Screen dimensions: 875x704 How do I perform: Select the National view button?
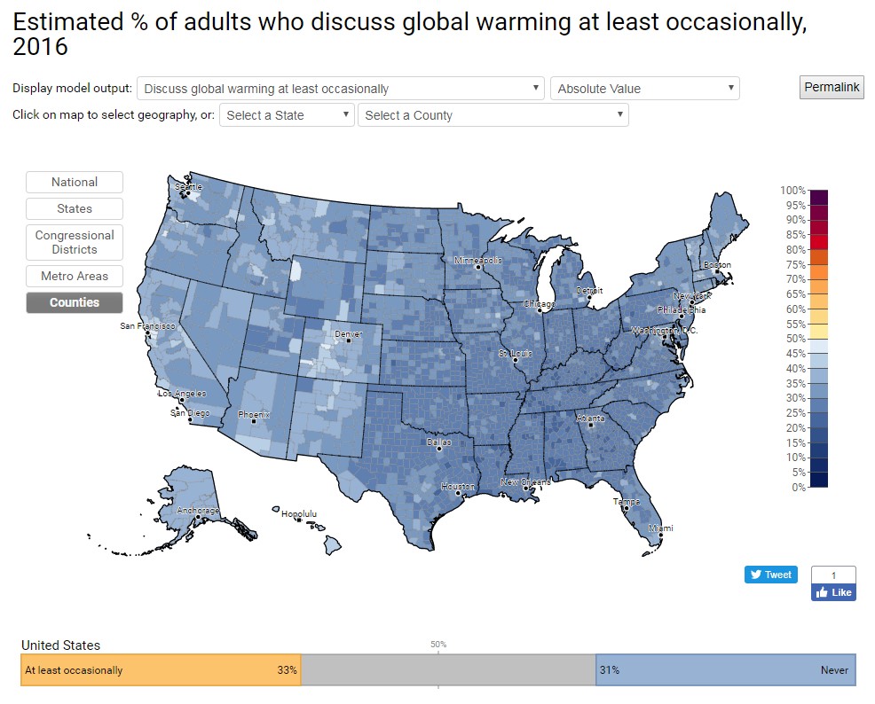point(74,182)
